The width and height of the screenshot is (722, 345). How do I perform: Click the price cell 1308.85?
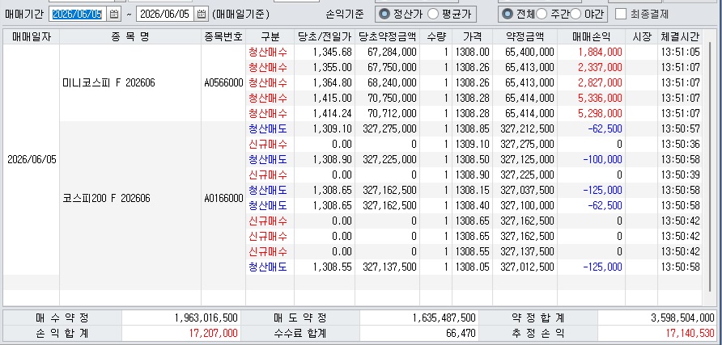pos(473,128)
